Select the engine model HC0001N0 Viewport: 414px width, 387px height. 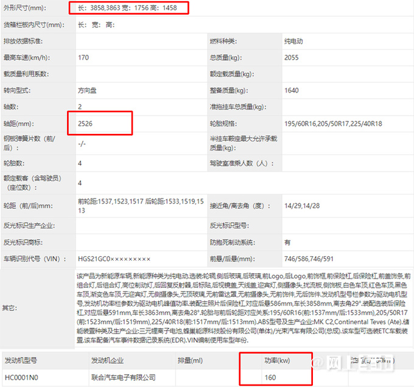coord(21,377)
